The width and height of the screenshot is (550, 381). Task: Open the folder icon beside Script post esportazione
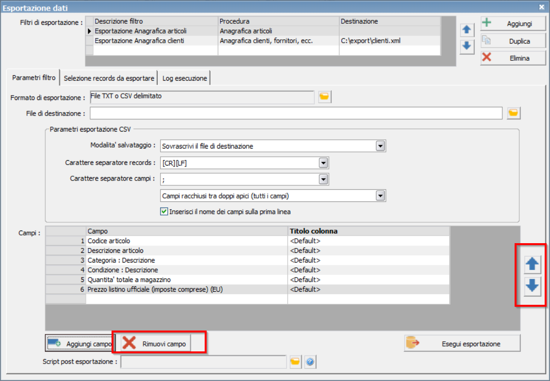(x=295, y=362)
